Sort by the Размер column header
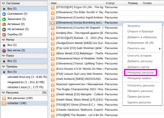Viewport: 164px width, 118px height. point(134,3)
